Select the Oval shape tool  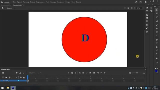pos(157,32)
